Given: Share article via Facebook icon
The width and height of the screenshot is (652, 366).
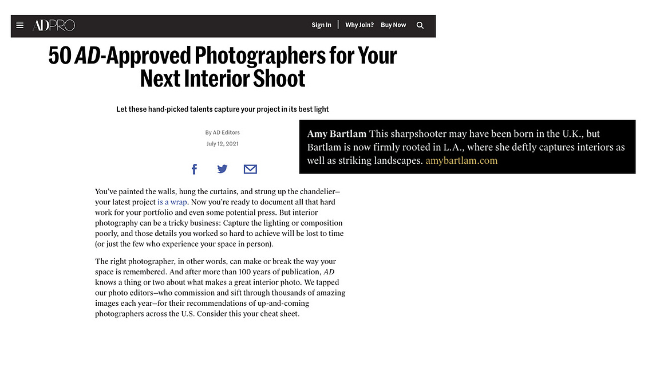Looking at the screenshot, I should (x=194, y=169).
